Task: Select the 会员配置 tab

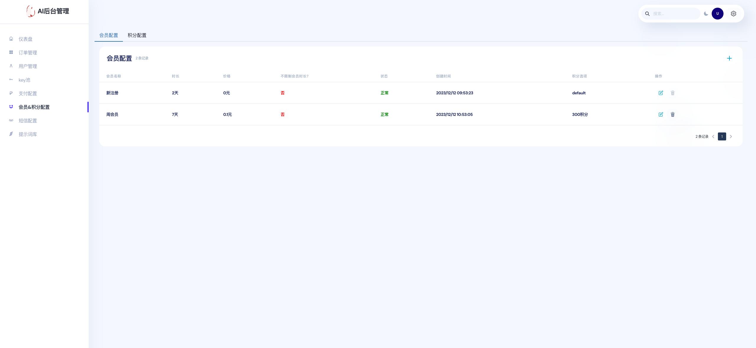Action: (108, 35)
